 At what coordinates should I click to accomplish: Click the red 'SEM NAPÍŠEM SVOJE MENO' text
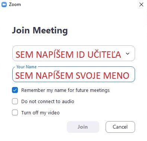72,75
